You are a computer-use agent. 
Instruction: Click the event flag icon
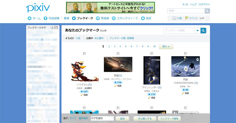coord(187,18)
